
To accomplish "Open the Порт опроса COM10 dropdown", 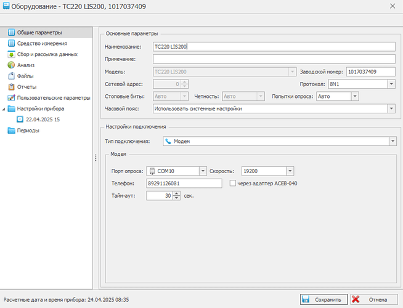I will 203,171.
